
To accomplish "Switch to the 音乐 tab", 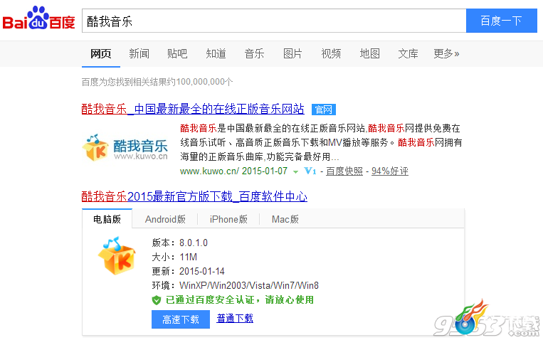I will coord(254,53).
